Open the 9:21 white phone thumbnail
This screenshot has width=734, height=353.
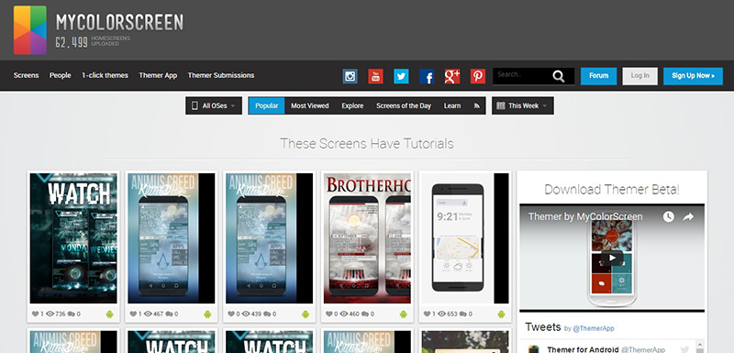[465, 238]
